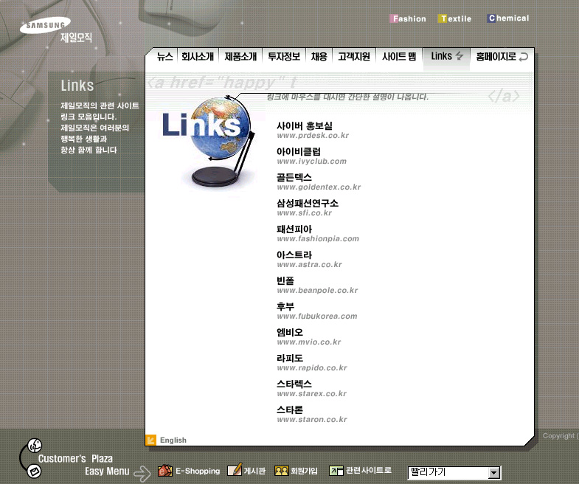The image size is (579, 484).
Task: Open the 삼성패션연구소 link
Action: (x=308, y=203)
